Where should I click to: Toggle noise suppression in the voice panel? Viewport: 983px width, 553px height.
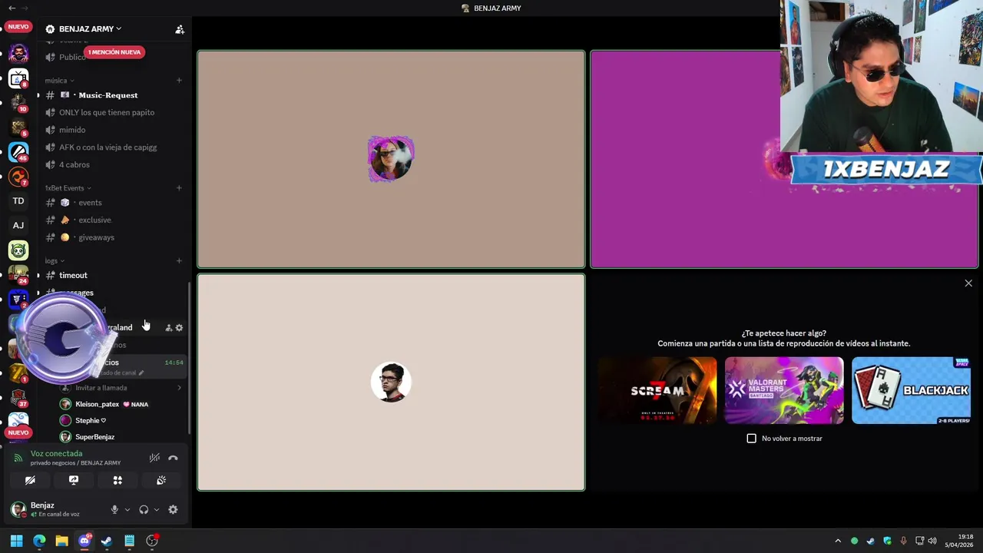154,458
